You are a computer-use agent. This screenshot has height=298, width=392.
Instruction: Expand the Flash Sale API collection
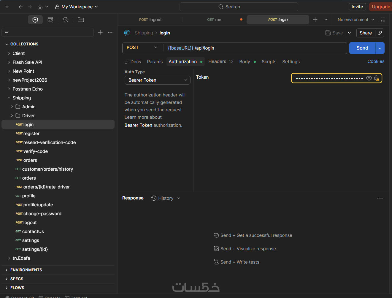click(9, 62)
